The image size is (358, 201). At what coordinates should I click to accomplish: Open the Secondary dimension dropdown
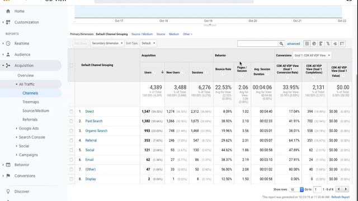click(x=107, y=44)
